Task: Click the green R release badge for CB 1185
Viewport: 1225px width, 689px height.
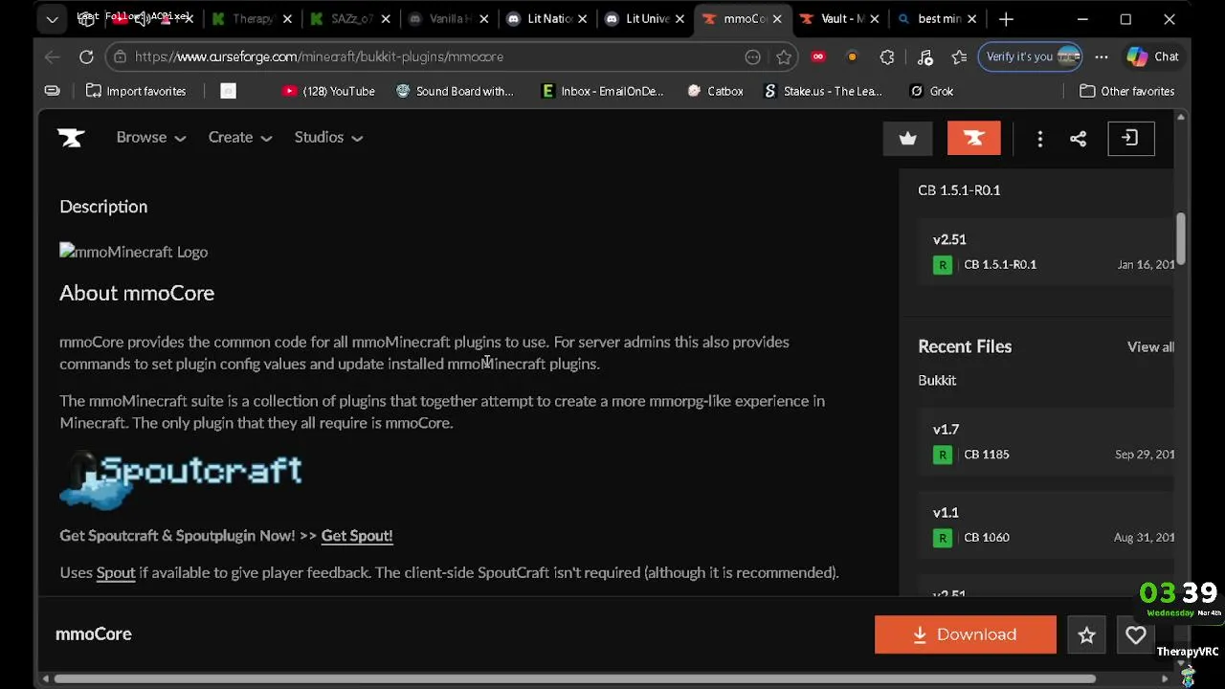Action: [x=943, y=455]
